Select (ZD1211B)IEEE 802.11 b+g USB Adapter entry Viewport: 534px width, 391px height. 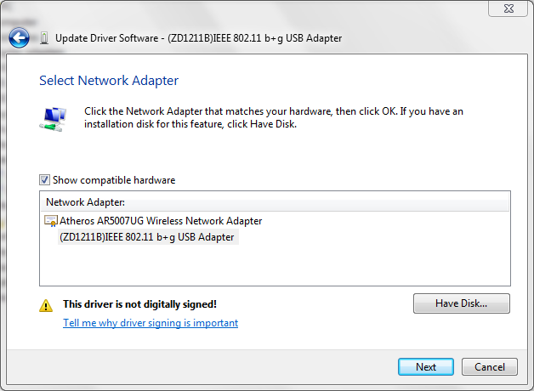(147, 237)
